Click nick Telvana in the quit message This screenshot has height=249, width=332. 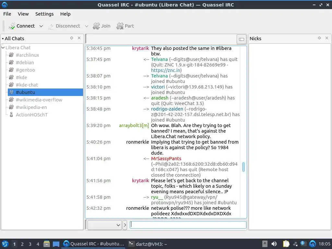click(x=159, y=59)
